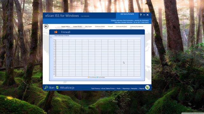204x114 pixels.
Task: Click the small icon left of the chart
Action: pos(51,37)
